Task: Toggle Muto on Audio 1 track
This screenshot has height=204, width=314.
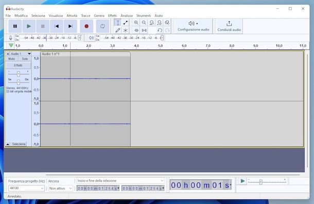Action: coord(12,59)
